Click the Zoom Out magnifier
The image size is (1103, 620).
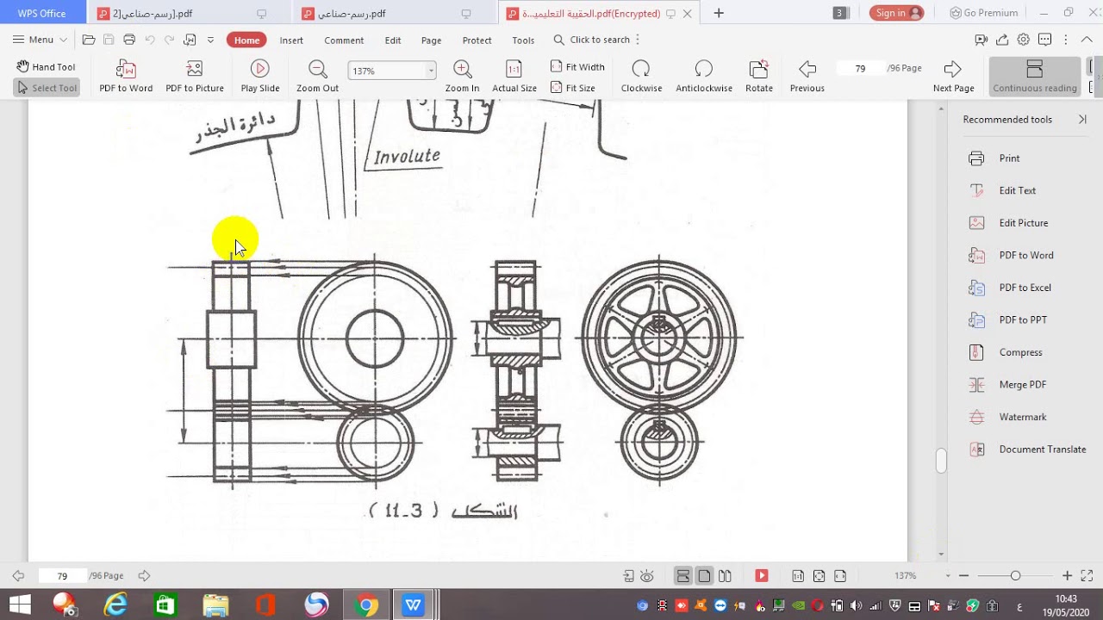coord(317,76)
